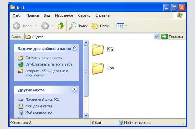This screenshot has height=129, width=195.
Task: Click the Views grid icon
Action: [x=120, y=26]
